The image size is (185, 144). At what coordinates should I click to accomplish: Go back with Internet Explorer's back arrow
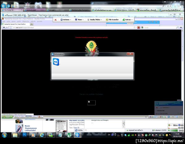[x=3, y=6]
